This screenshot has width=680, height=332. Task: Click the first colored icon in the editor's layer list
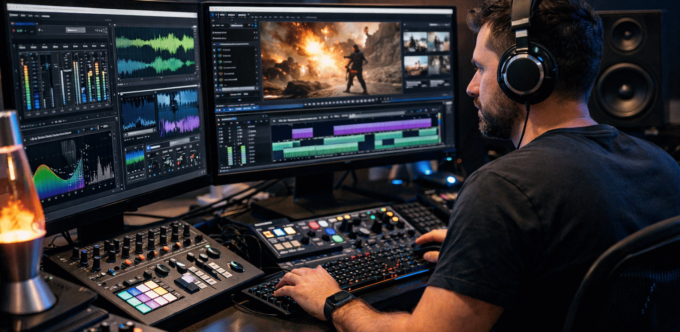(220, 50)
